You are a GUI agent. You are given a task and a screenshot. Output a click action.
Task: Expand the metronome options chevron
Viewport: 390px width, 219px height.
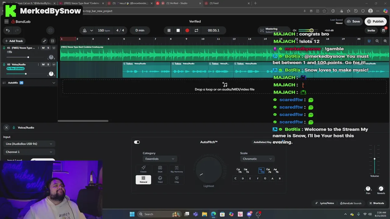click(x=91, y=30)
